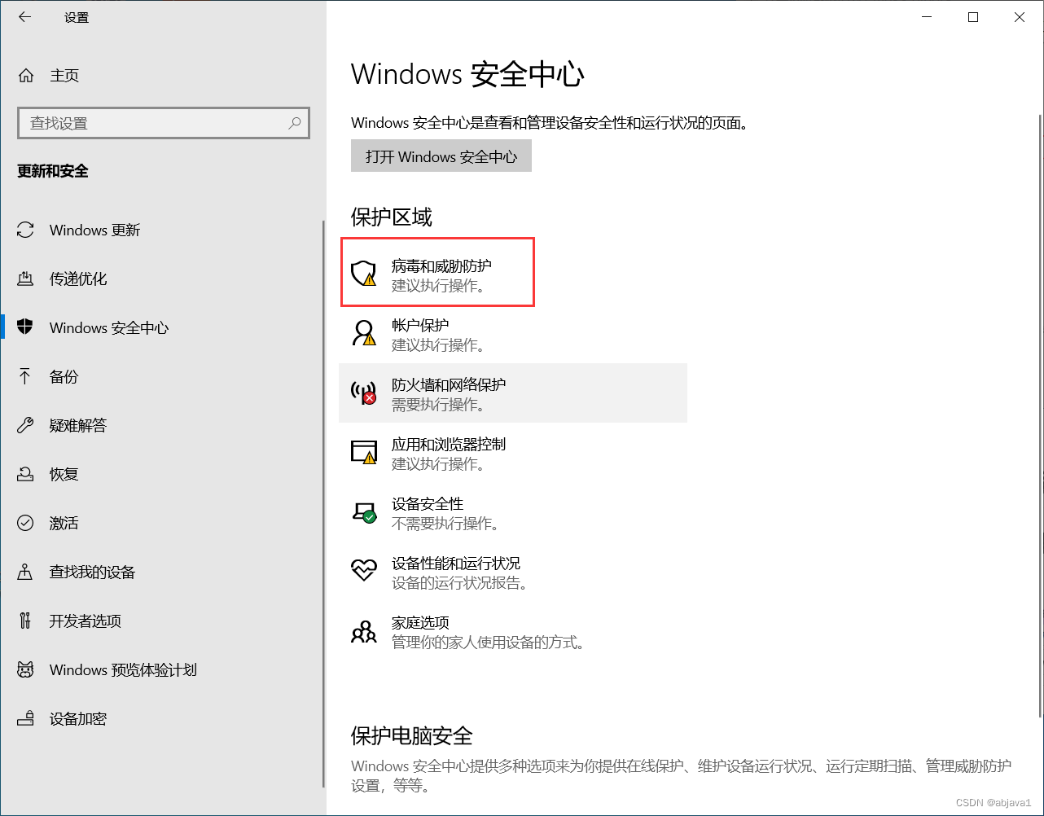Click the family people icon for 家庭选项
1044x816 pixels.
click(364, 631)
